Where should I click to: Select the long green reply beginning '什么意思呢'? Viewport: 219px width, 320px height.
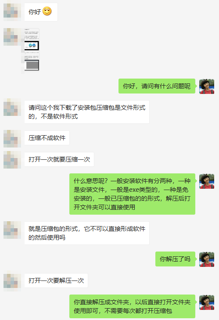[132, 194]
